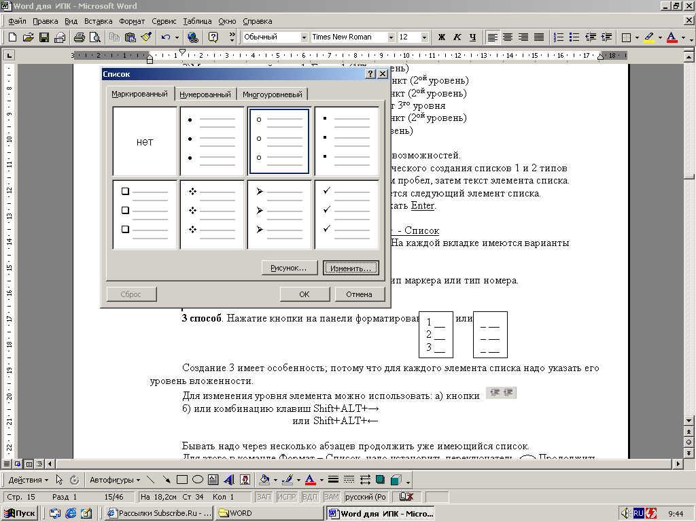Confirm the Список dialog with OK
Screen dimensions: 696x522
[304, 294]
